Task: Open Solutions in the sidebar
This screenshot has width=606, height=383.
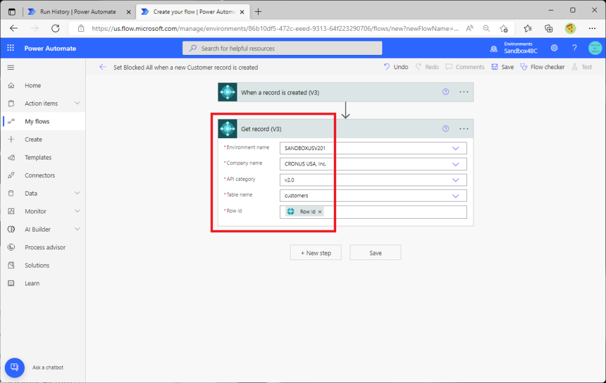Action: pyautogui.click(x=43, y=265)
